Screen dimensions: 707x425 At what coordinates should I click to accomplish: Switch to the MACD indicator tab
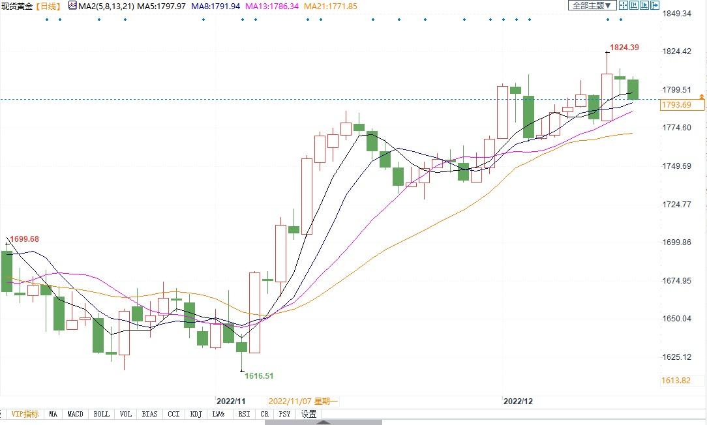pos(75,414)
